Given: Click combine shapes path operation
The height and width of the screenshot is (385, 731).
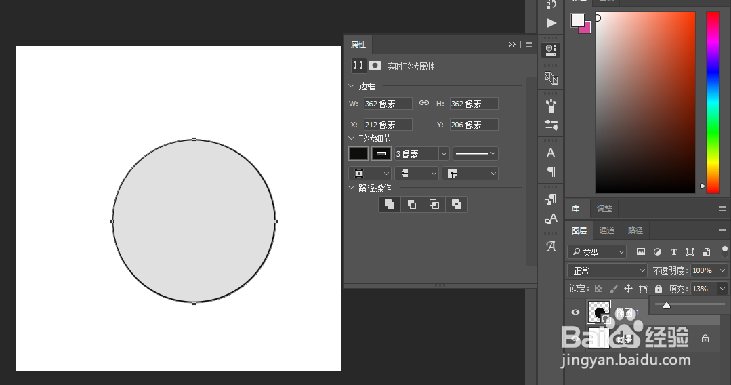Looking at the screenshot, I should point(390,204).
